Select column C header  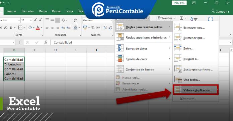pyautogui.click(x=35, y=50)
